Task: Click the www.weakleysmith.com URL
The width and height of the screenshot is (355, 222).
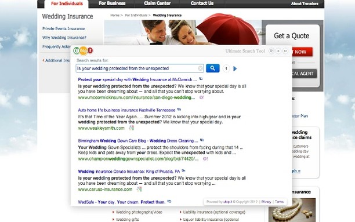Action: click(101, 128)
